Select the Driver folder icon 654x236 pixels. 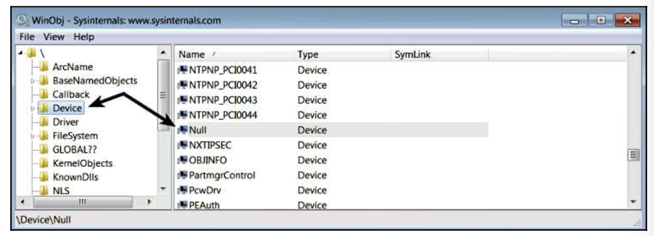click(44, 122)
